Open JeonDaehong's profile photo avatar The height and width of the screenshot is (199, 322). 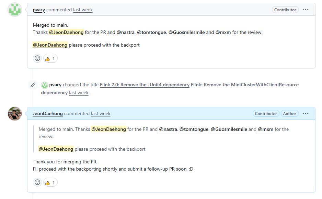pos(15,113)
